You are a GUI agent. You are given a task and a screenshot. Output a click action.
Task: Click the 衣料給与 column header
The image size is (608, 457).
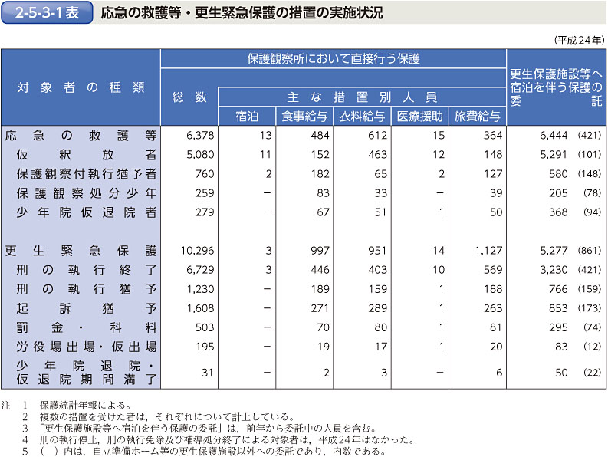pos(362,116)
